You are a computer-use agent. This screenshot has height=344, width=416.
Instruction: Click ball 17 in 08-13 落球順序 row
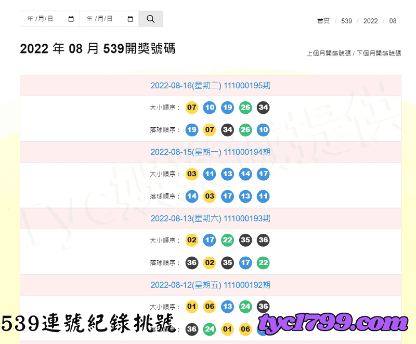coord(245,263)
